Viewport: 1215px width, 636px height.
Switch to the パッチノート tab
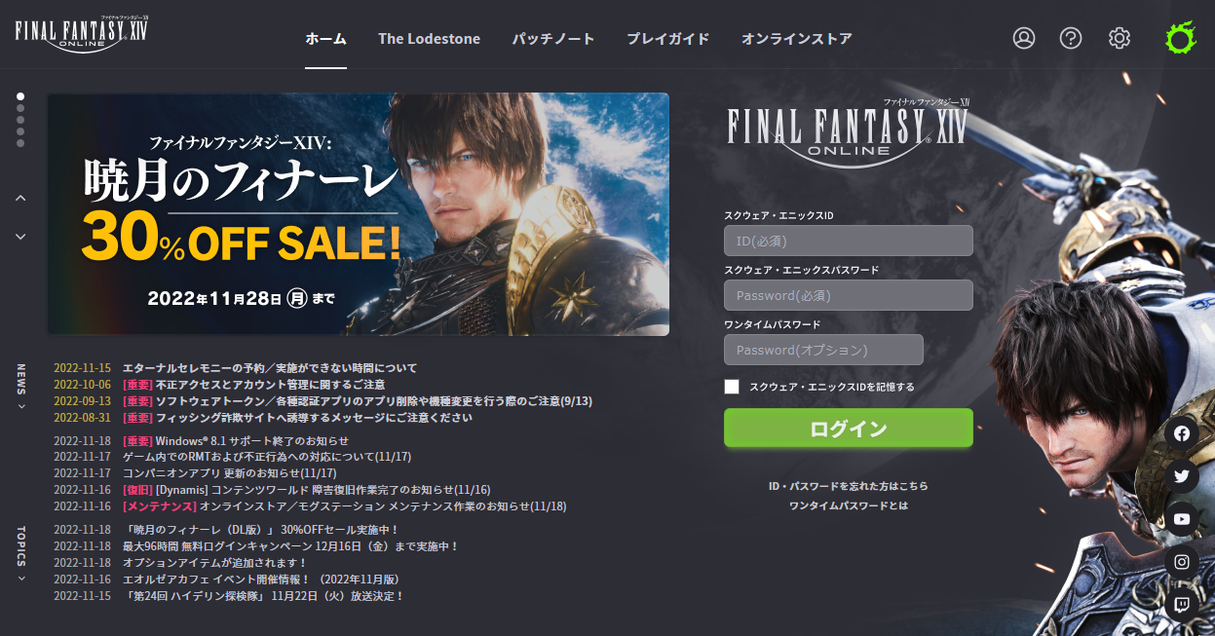click(x=553, y=39)
